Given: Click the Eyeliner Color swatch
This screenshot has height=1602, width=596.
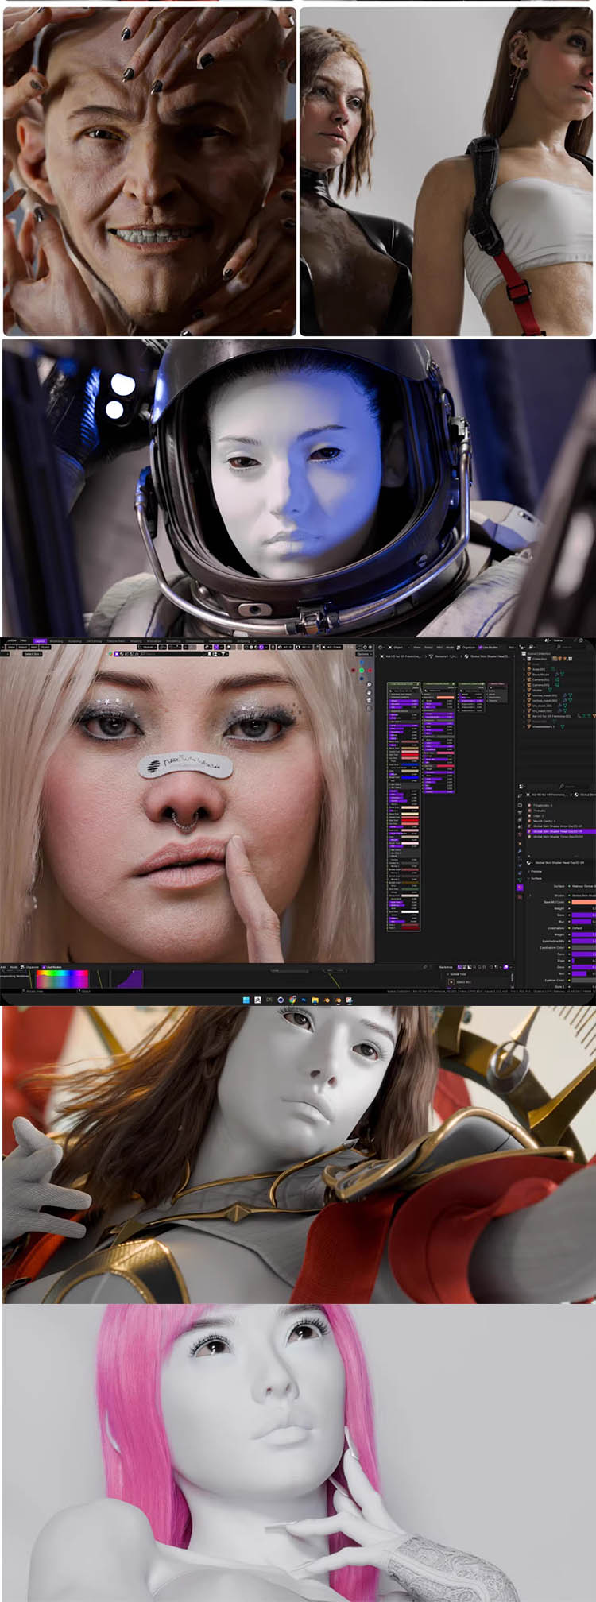Looking at the screenshot, I should click(583, 980).
